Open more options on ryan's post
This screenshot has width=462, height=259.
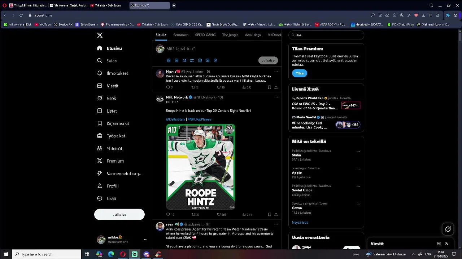point(276,224)
